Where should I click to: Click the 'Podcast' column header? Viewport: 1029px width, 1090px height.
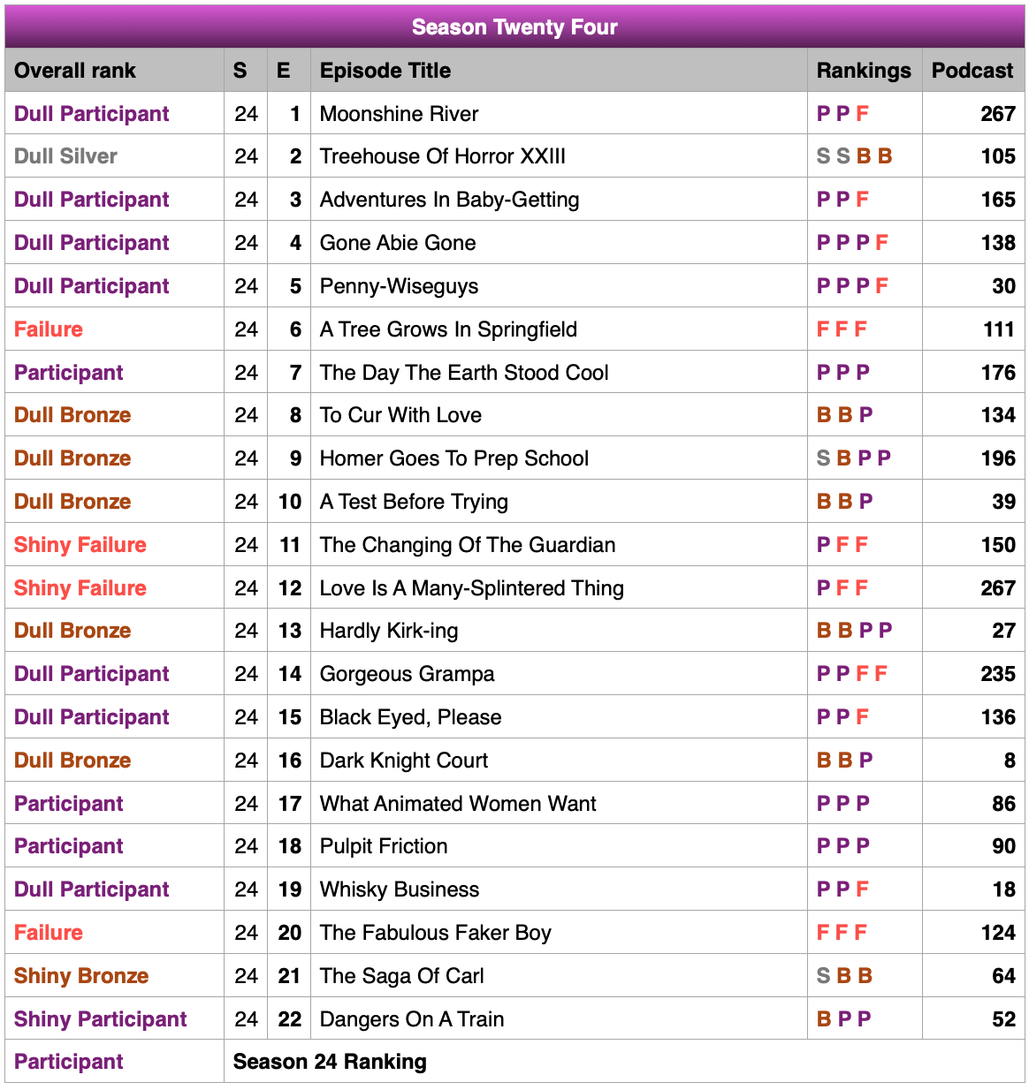972,71
